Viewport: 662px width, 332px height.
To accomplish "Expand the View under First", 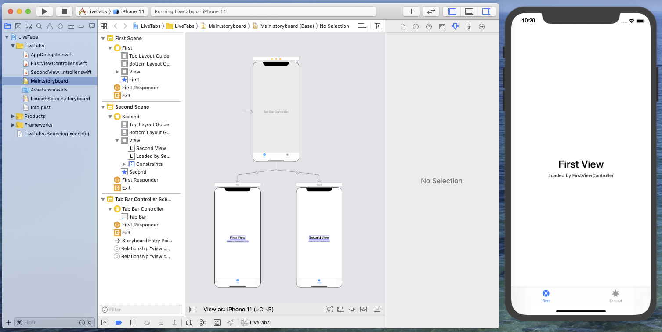I will coord(117,72).
